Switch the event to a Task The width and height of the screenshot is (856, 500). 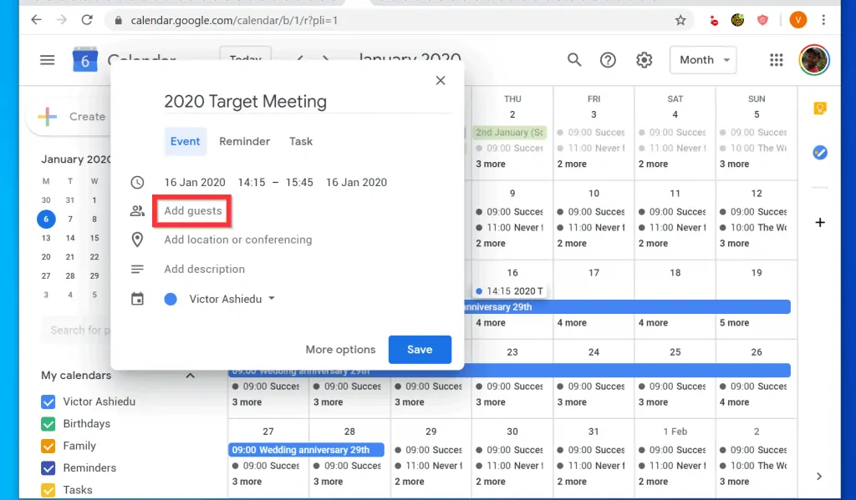pyautogui.click(x=300, y=141)
